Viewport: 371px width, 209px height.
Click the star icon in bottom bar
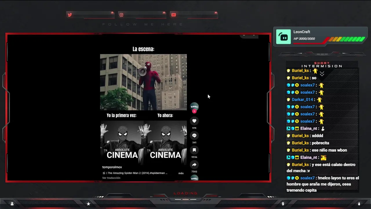point(88,204)
